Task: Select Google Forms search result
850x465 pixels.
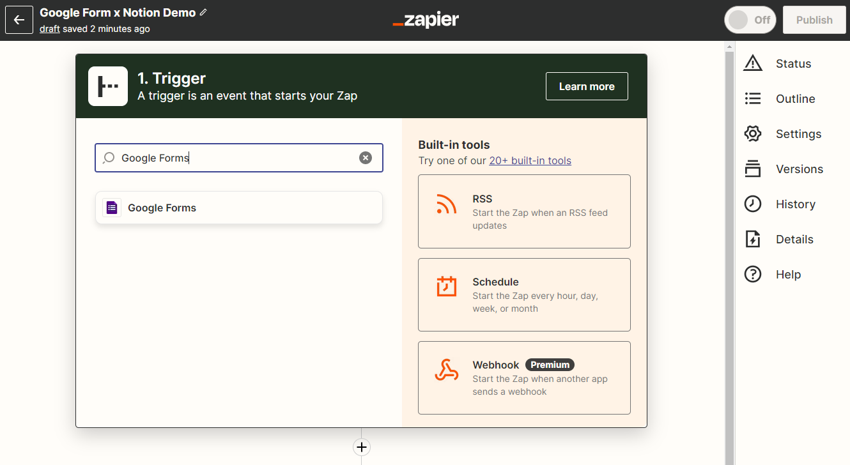Action: point(239,208)
